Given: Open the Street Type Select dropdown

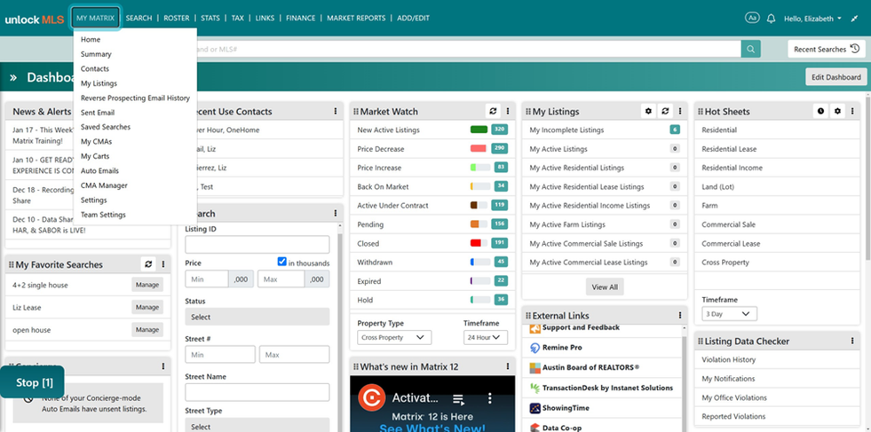Looking at the screenshot, I should click(257, 425).
